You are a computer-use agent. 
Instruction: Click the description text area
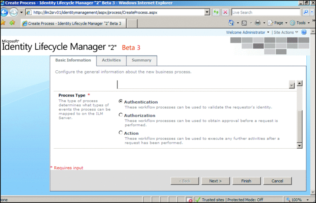click(203, 84)
